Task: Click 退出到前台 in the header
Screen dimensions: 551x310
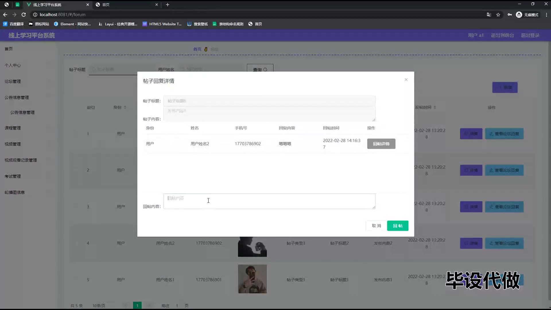Action: coord(502,35)
